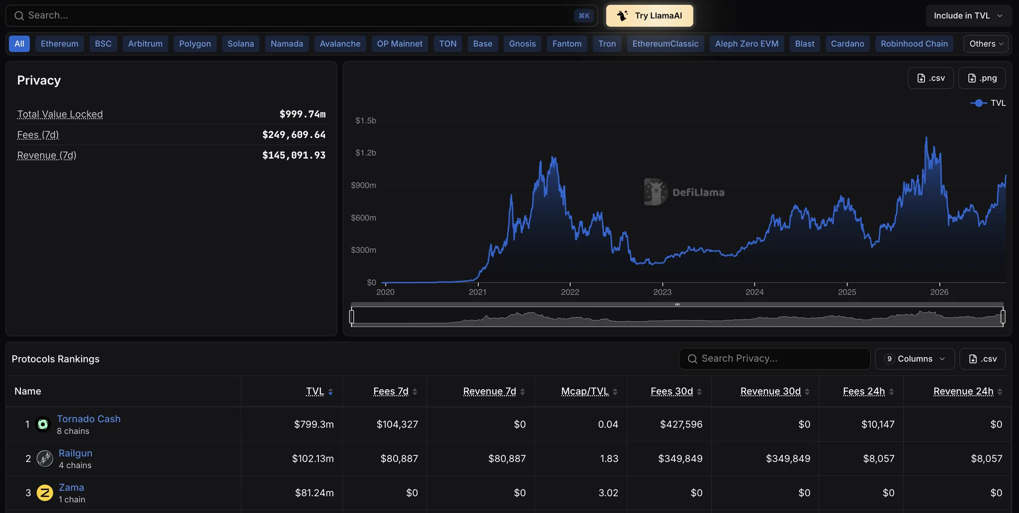The image size is (1019, 513).
Task: Open the 9 Columns selector dropdown
Action: tap(915, 359)
